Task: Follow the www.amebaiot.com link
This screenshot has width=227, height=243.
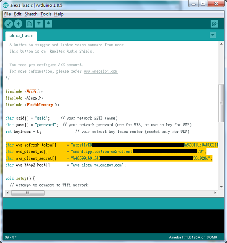Action: coord(100,71)
